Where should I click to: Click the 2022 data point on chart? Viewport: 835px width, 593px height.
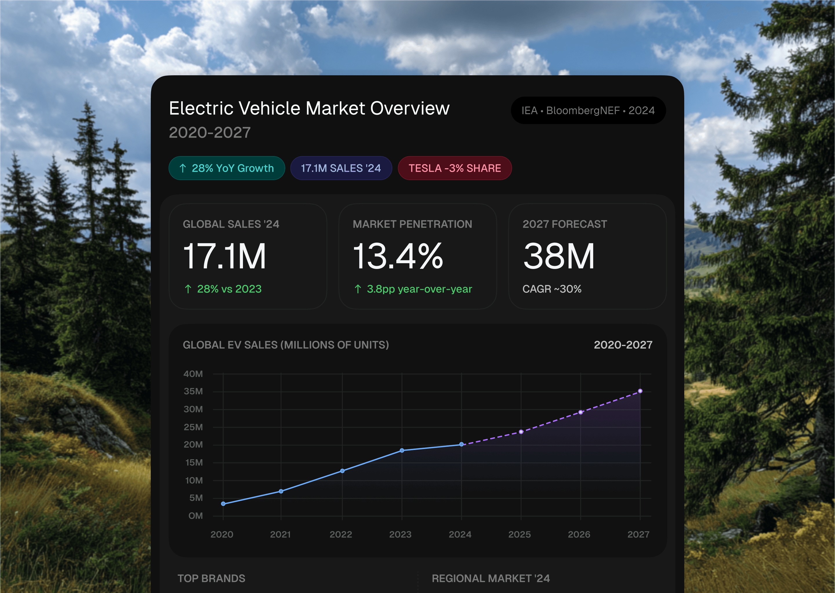point(342,471)
